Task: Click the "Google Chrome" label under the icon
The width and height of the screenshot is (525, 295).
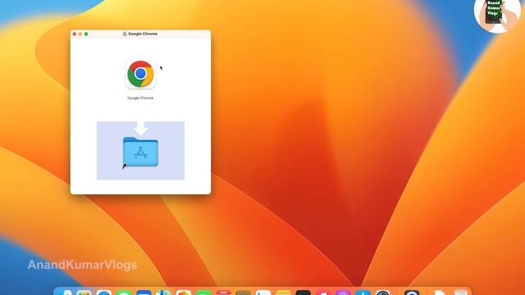Action: (x=140, y=98)
